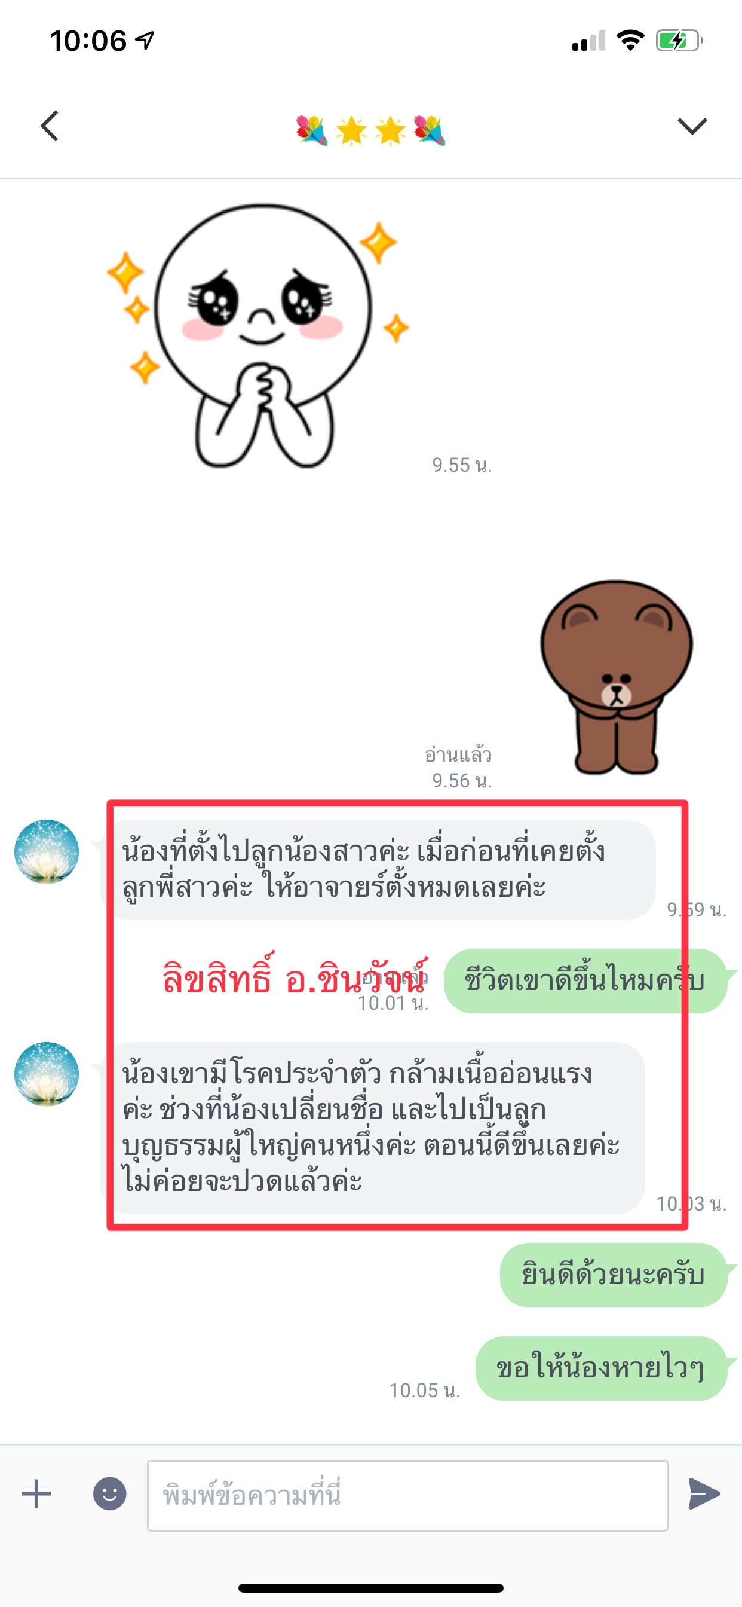Tap the 10:06 clock in status bar

pyautogui.click(x=88, y=41)
